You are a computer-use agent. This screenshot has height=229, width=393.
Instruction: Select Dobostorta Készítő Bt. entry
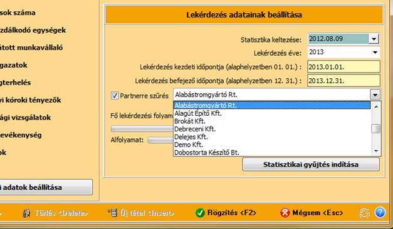[x=271, y=152]
